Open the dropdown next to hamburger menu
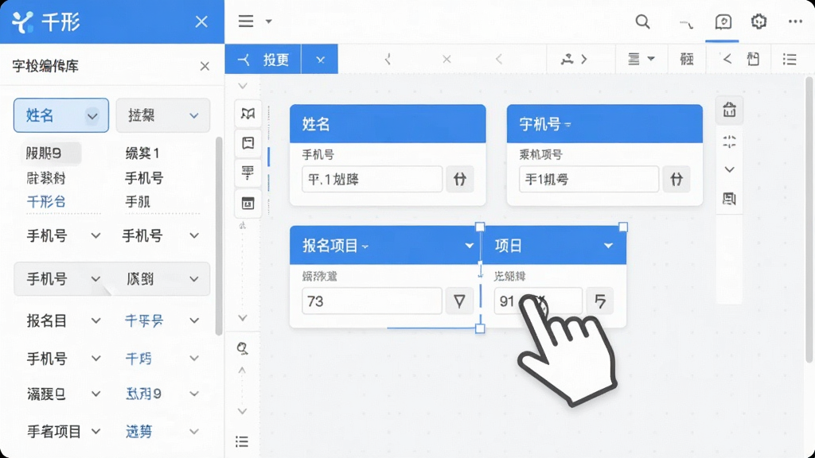 point(269,21)
